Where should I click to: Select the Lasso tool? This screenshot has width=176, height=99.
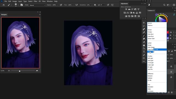coord(144,26)
